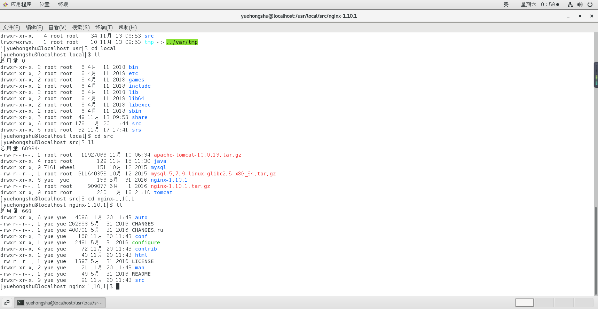Click the 总用量 609844 line
Image resolution: width=598 pixels, height=309 pixels.
click(x=21, y=149)
